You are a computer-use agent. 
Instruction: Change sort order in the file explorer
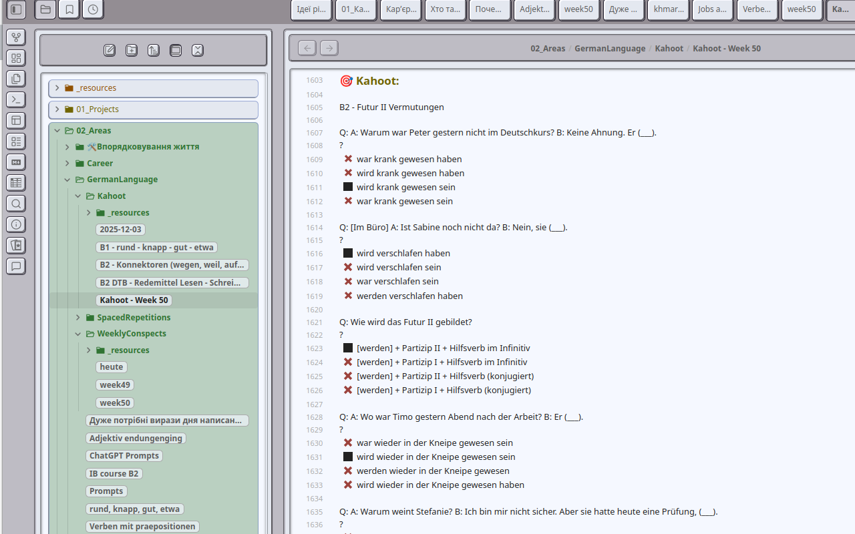tap(154, 50)
